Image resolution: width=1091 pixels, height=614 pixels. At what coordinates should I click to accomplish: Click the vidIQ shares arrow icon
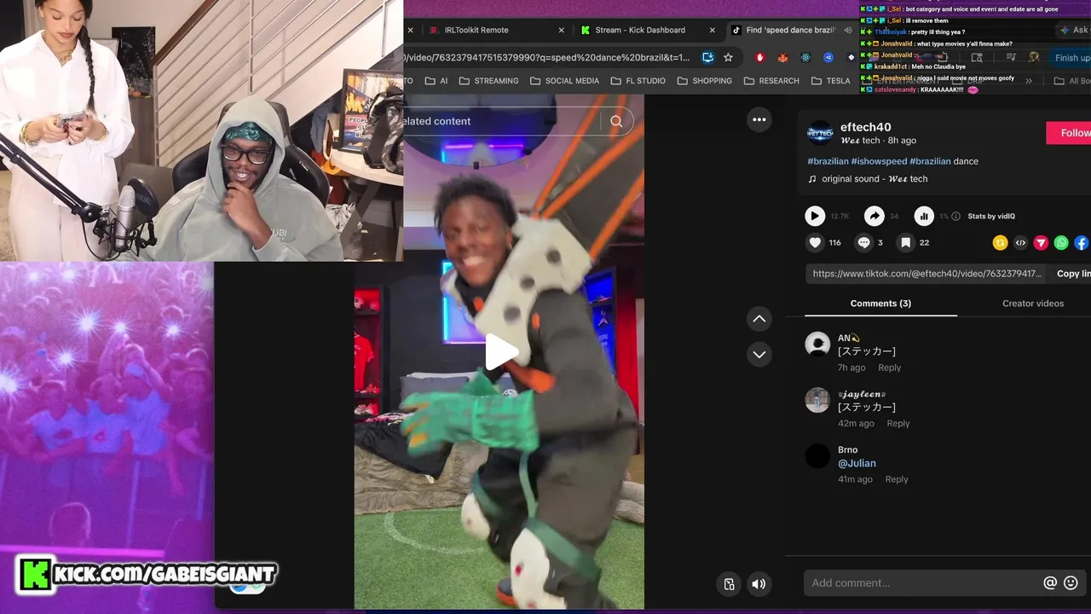click(875, 217)
